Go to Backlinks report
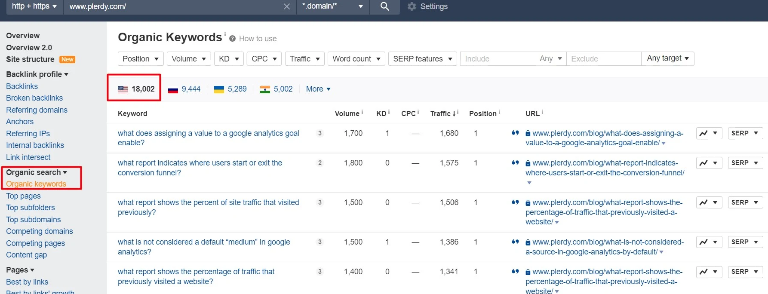 pyautogui.click(x=22, y=86)
